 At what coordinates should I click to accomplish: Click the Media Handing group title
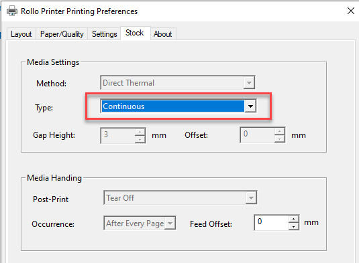[54, 178]
